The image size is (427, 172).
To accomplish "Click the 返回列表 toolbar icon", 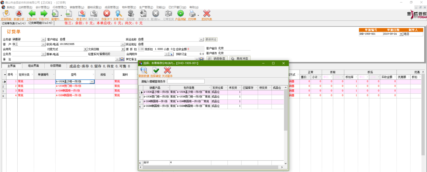I will [207, 15].
